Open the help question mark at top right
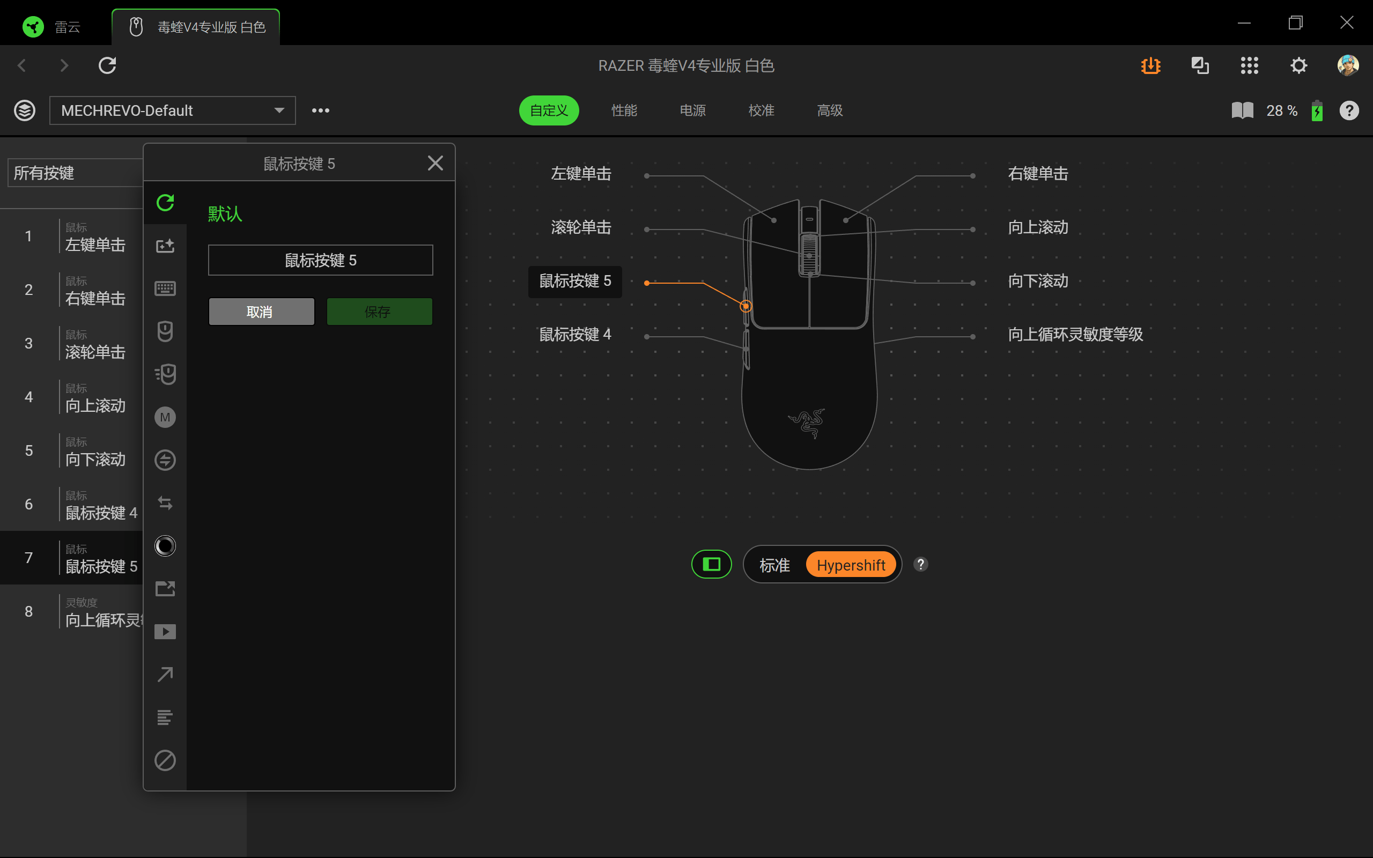This screenshot has height=858, width=1373. (x=1349, y=110)
